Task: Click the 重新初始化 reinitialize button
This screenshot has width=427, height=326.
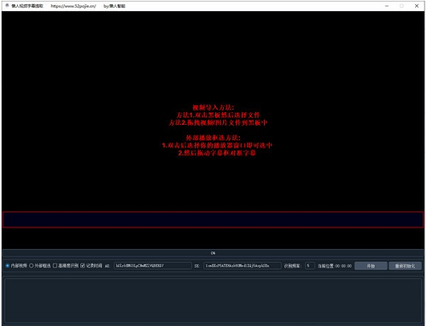Action: coord(405,266)
